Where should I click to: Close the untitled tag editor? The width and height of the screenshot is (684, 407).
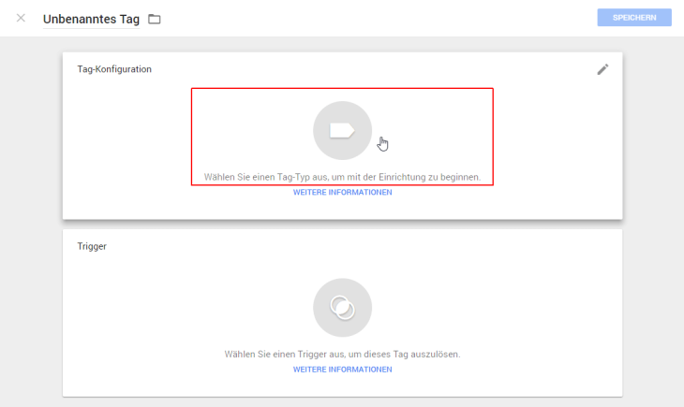[21, 18]
